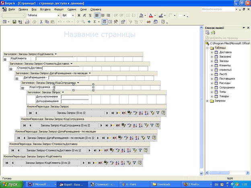Image resolution: width=251 pixels, height=188 pixels.
Task: Expand the Запросы folder in field list
Action: tap(207, 101)
